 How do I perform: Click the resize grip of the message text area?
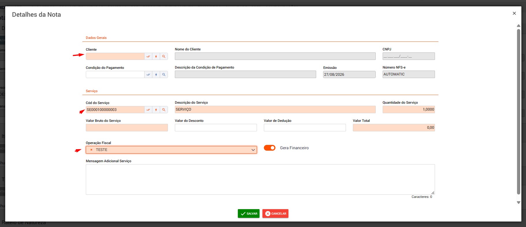tap(433, 193)
